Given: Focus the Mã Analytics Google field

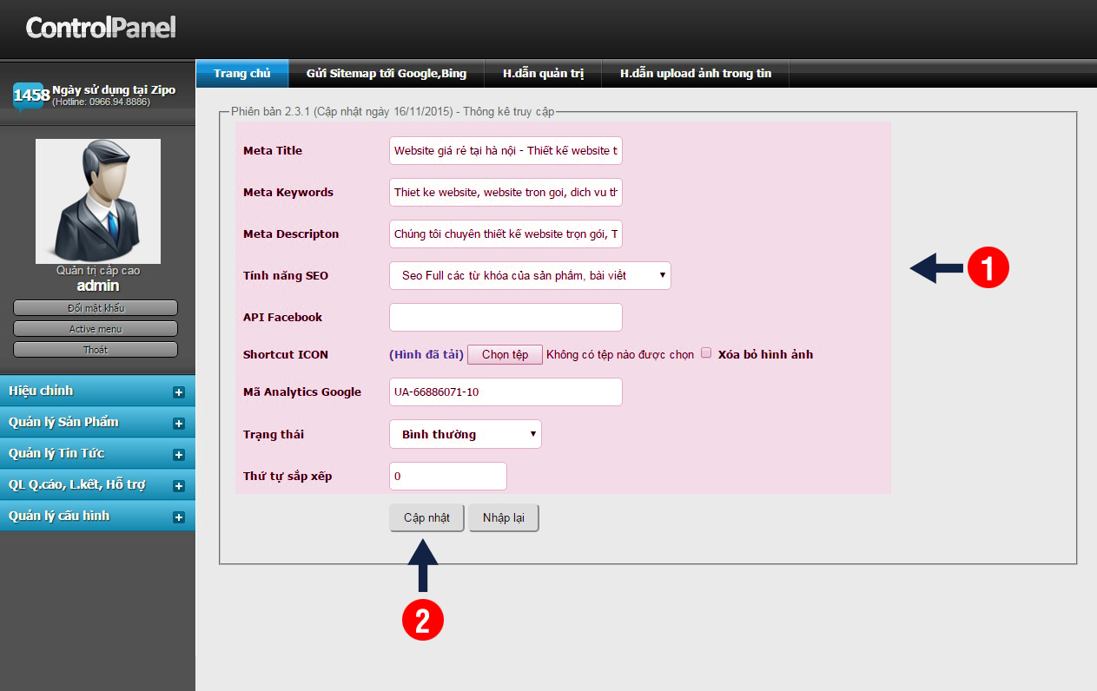Looking at the screenshot, I should pyautogui.click(x=506, y=392).
